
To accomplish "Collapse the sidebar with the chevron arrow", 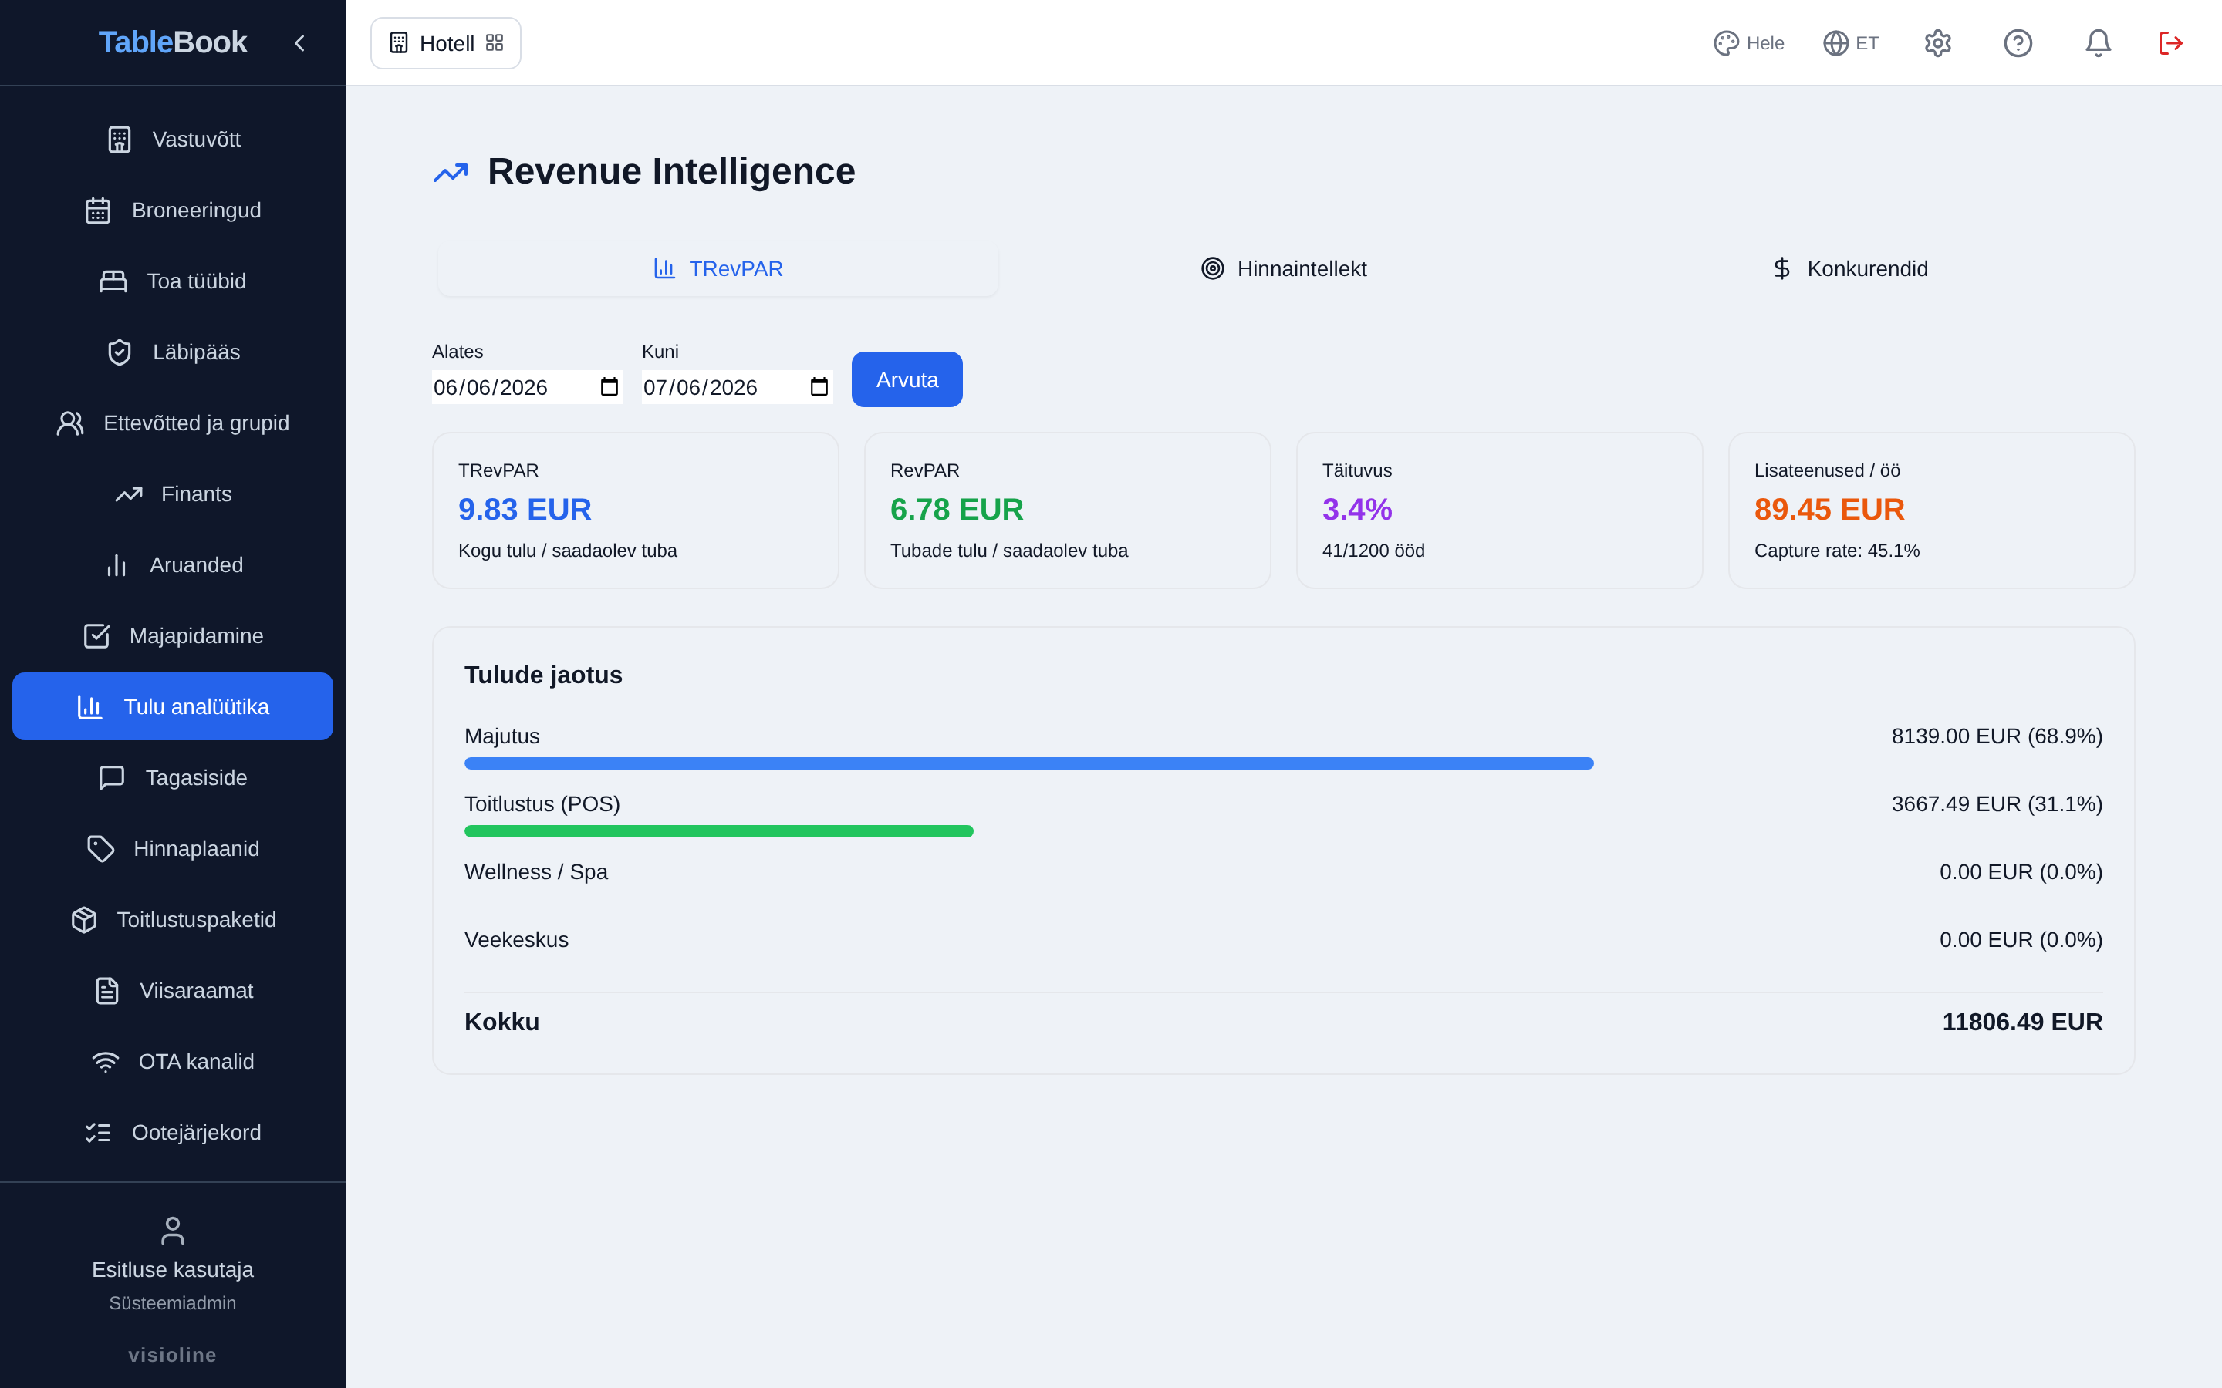I will [x=299, y=43].
